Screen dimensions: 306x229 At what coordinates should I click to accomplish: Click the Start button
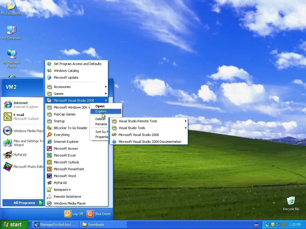click(x=14, y=225)
